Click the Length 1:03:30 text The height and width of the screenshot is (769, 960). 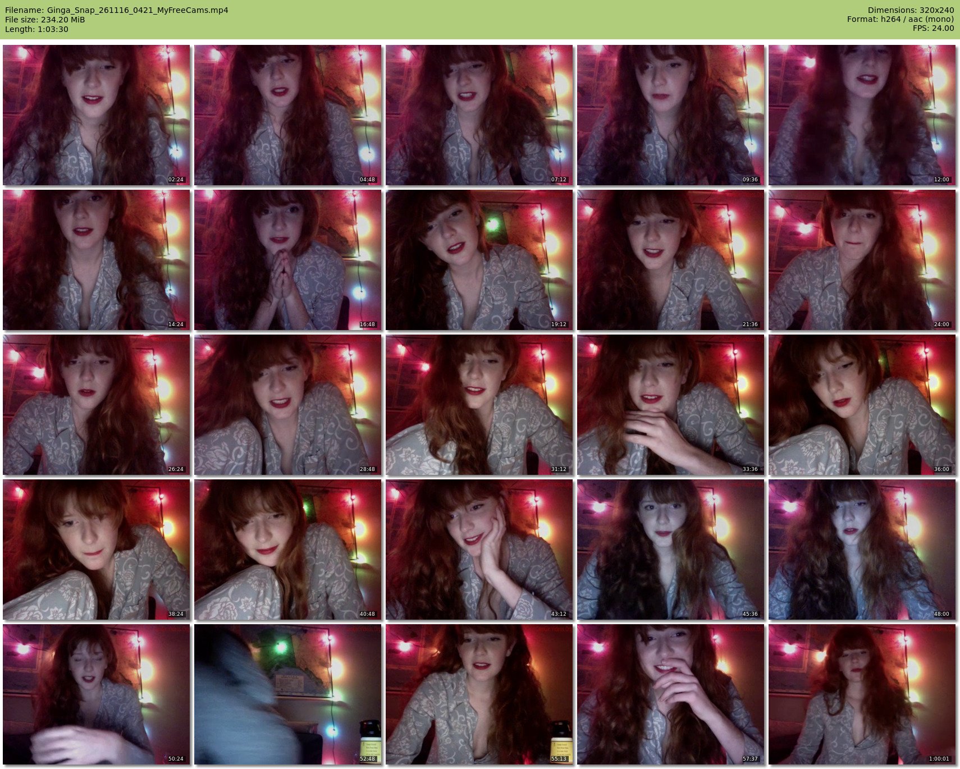(36, 29)
